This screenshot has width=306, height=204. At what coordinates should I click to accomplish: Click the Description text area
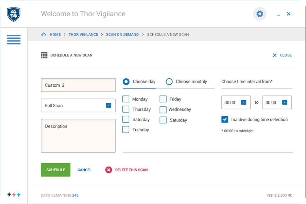(x=78, y=136)
